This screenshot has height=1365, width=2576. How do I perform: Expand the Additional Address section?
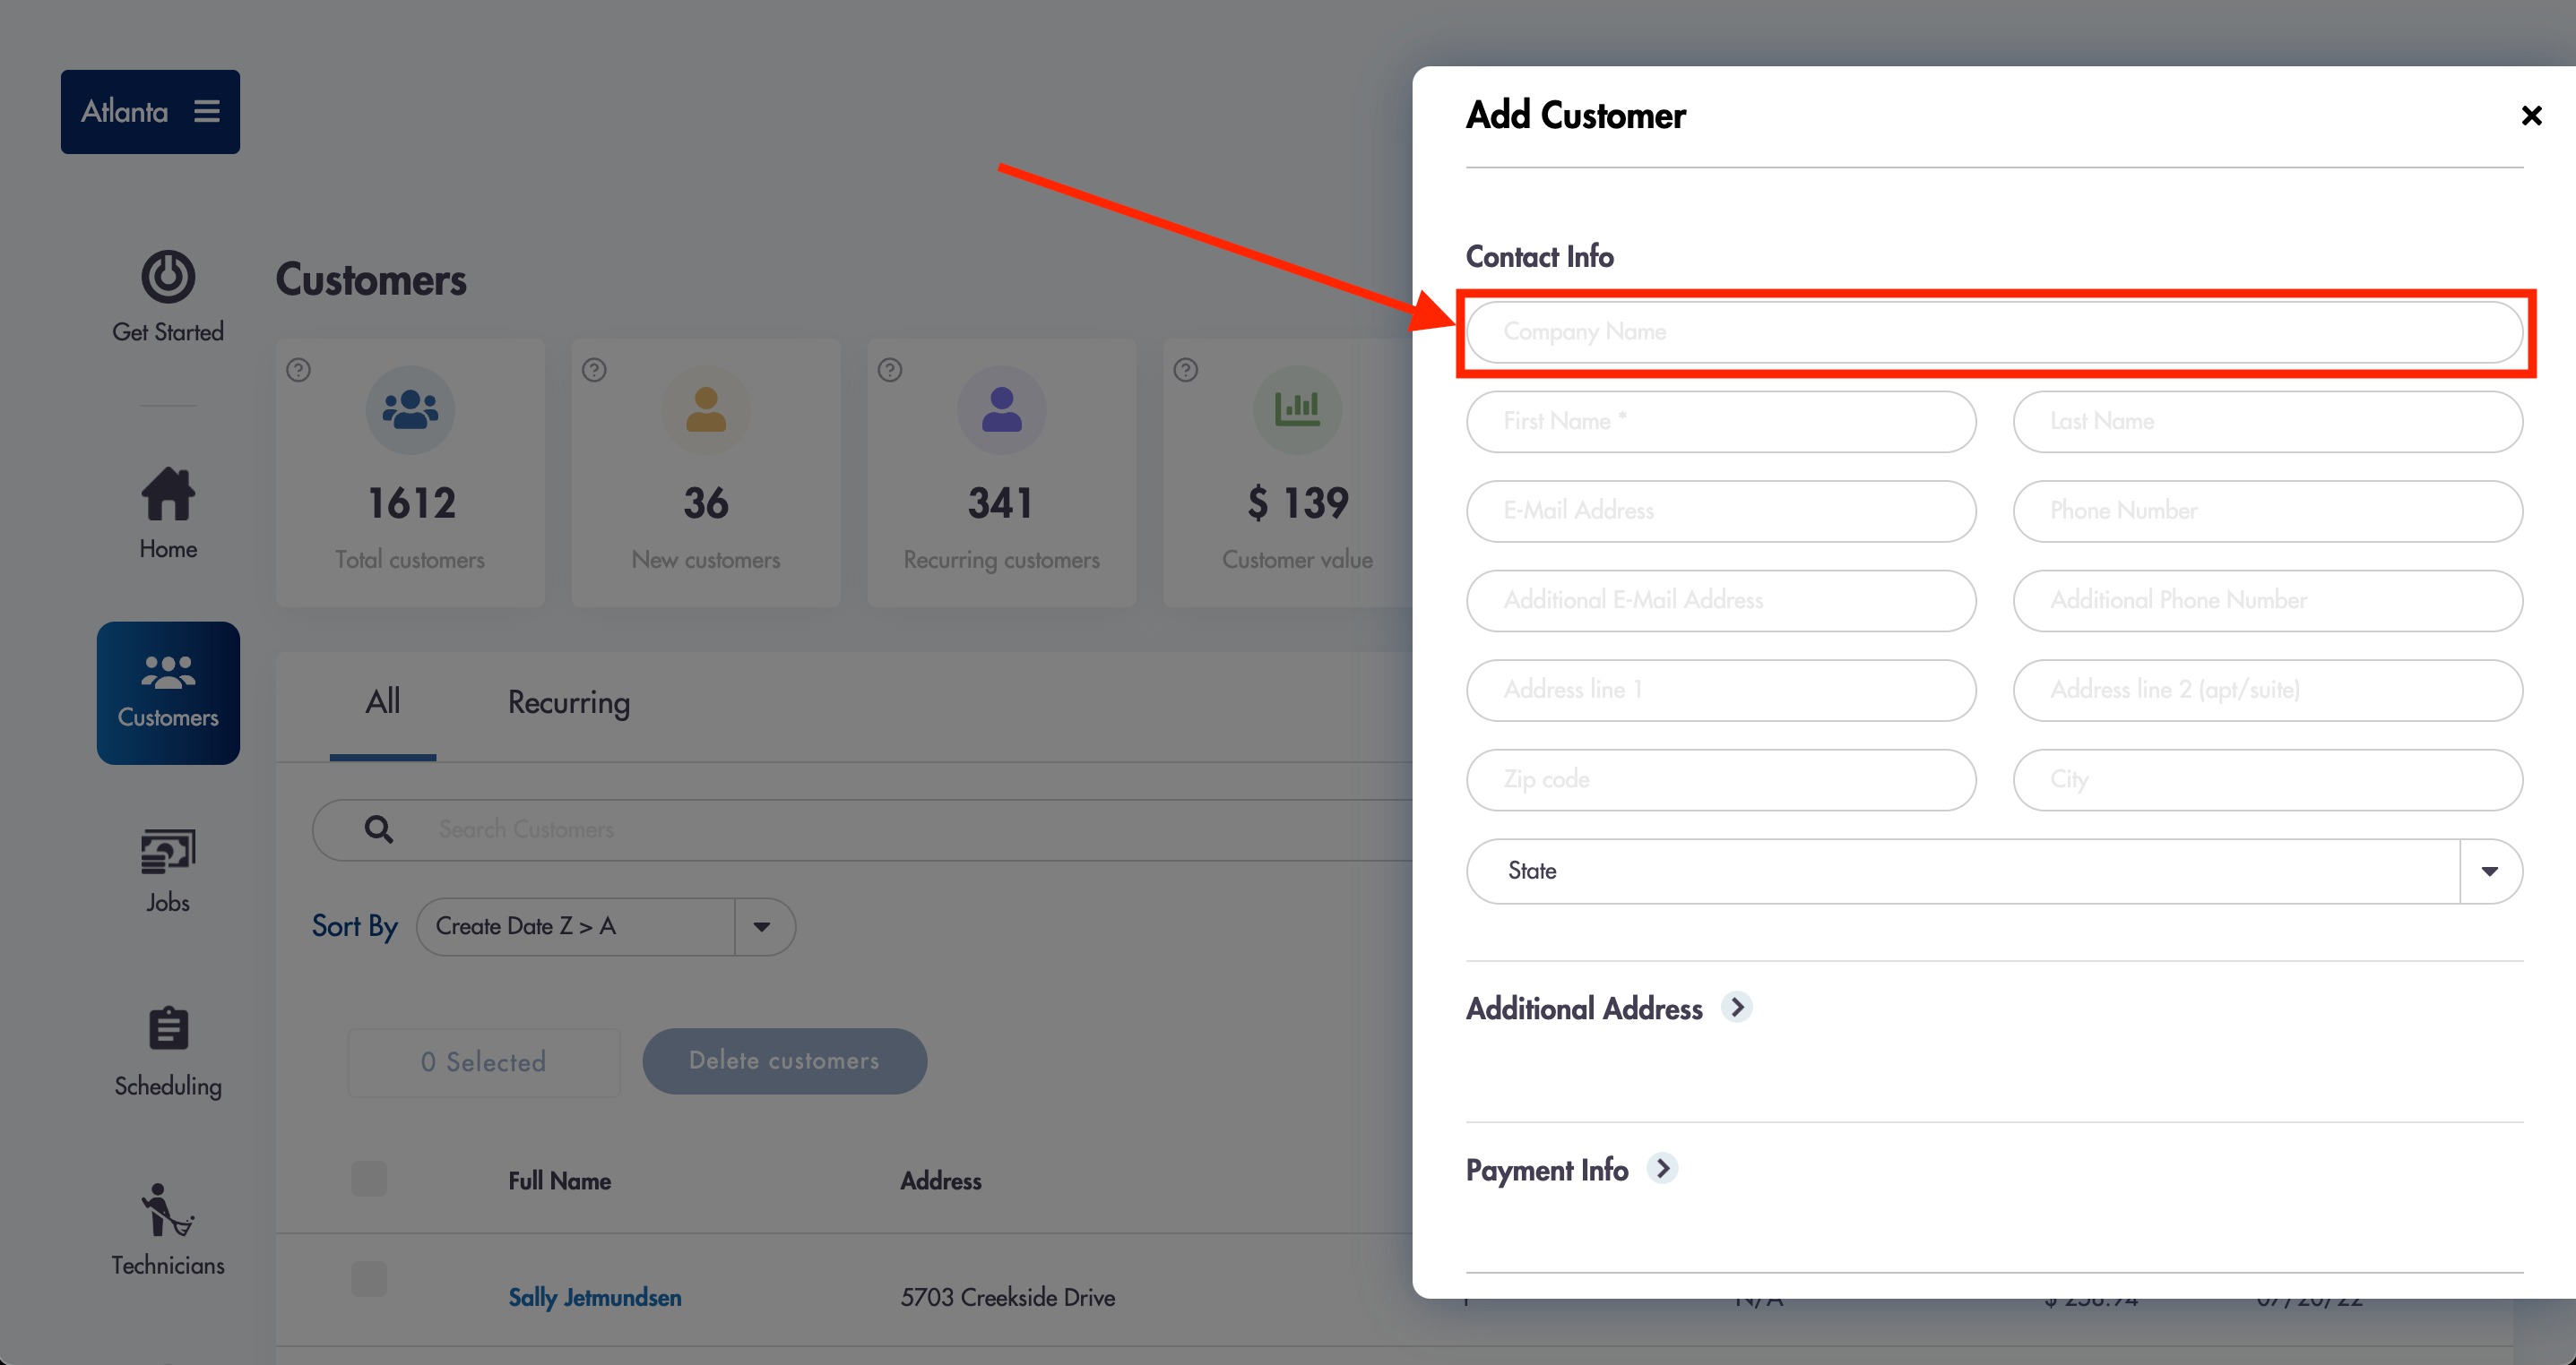(1737, 1008)
